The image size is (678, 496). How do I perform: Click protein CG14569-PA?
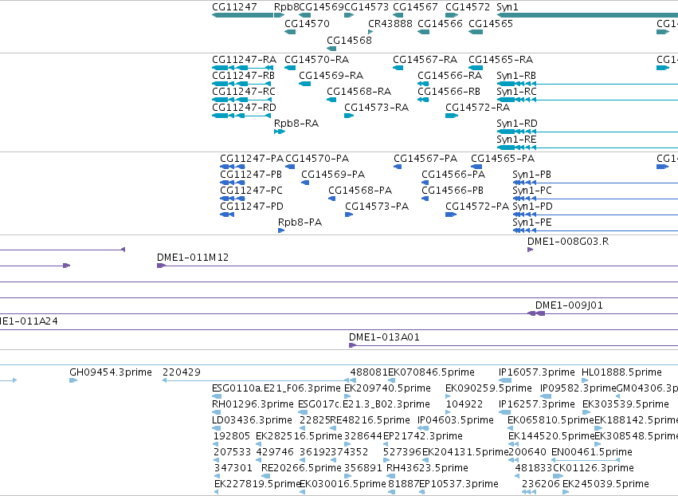coord(333,175)
